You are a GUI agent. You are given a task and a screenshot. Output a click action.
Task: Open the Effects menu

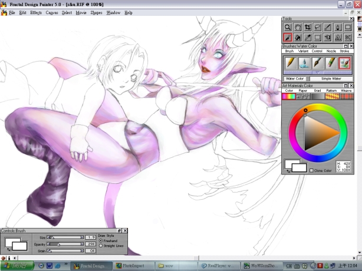click(x=36, y=13)
